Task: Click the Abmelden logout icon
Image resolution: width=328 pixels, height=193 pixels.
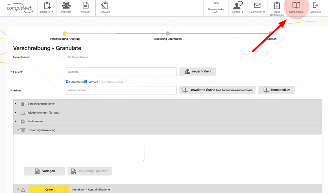Action: point(315,7)
